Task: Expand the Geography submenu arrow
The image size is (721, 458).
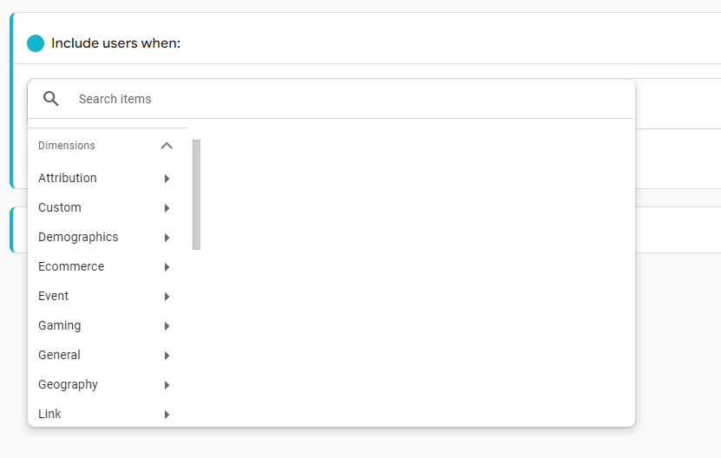Action: (x=167, y=385)
